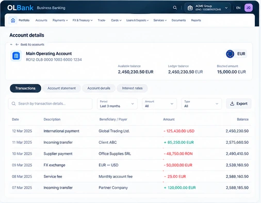The height and width of the screenshot is (203, 261).
Task: Open the JO user avatar
Action: pyautogui.click(x=249, y=8)
